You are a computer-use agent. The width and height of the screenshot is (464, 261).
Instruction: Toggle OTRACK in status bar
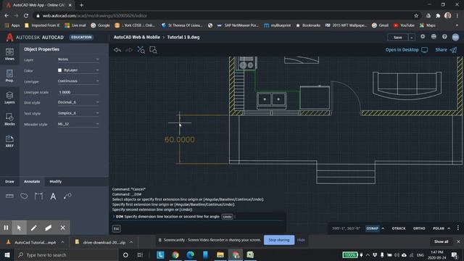[x=399, y=228]
